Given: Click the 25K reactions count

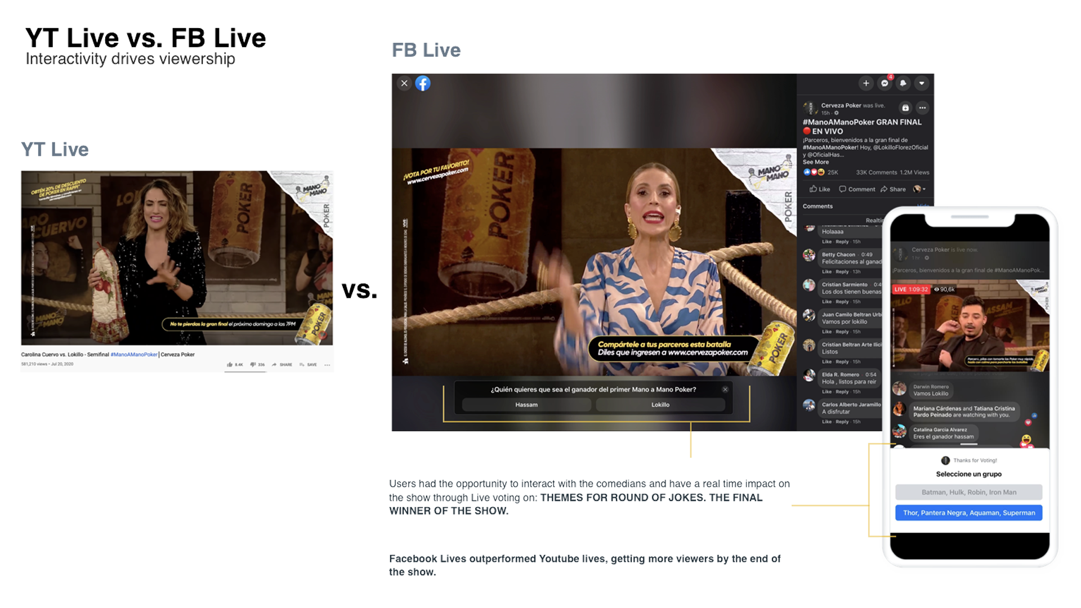Looking at the screenshot, I should (833, 172).
